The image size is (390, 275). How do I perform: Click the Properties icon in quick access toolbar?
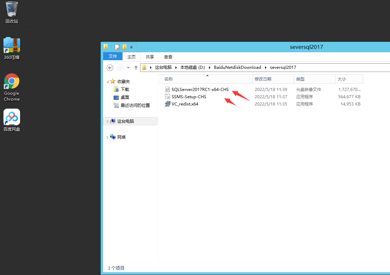pos(117,47)
